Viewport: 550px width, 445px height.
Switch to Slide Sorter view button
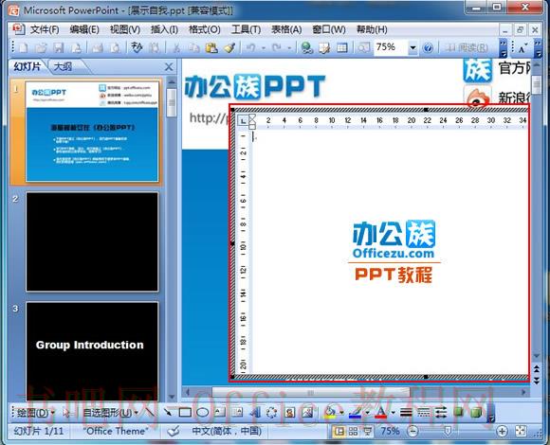tap(354, 432)
